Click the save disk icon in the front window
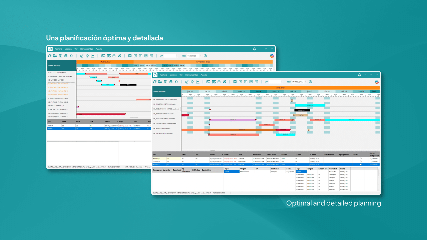Screen dimensions: 427x240 click(165, 82)
